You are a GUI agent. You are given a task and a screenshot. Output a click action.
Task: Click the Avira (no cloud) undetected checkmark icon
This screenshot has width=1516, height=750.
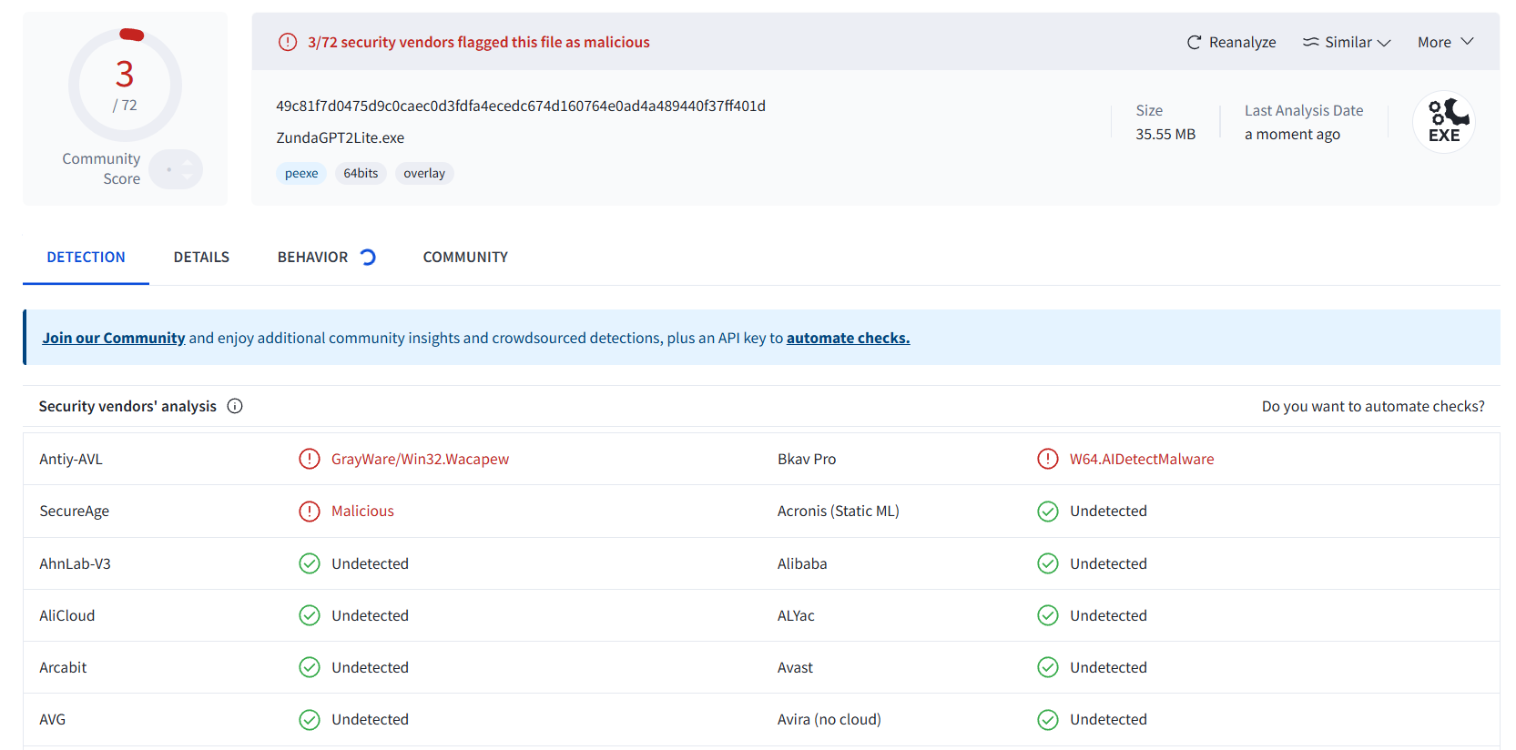pos(1048,720)
